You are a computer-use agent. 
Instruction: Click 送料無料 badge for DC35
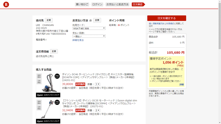click(80, 110)
